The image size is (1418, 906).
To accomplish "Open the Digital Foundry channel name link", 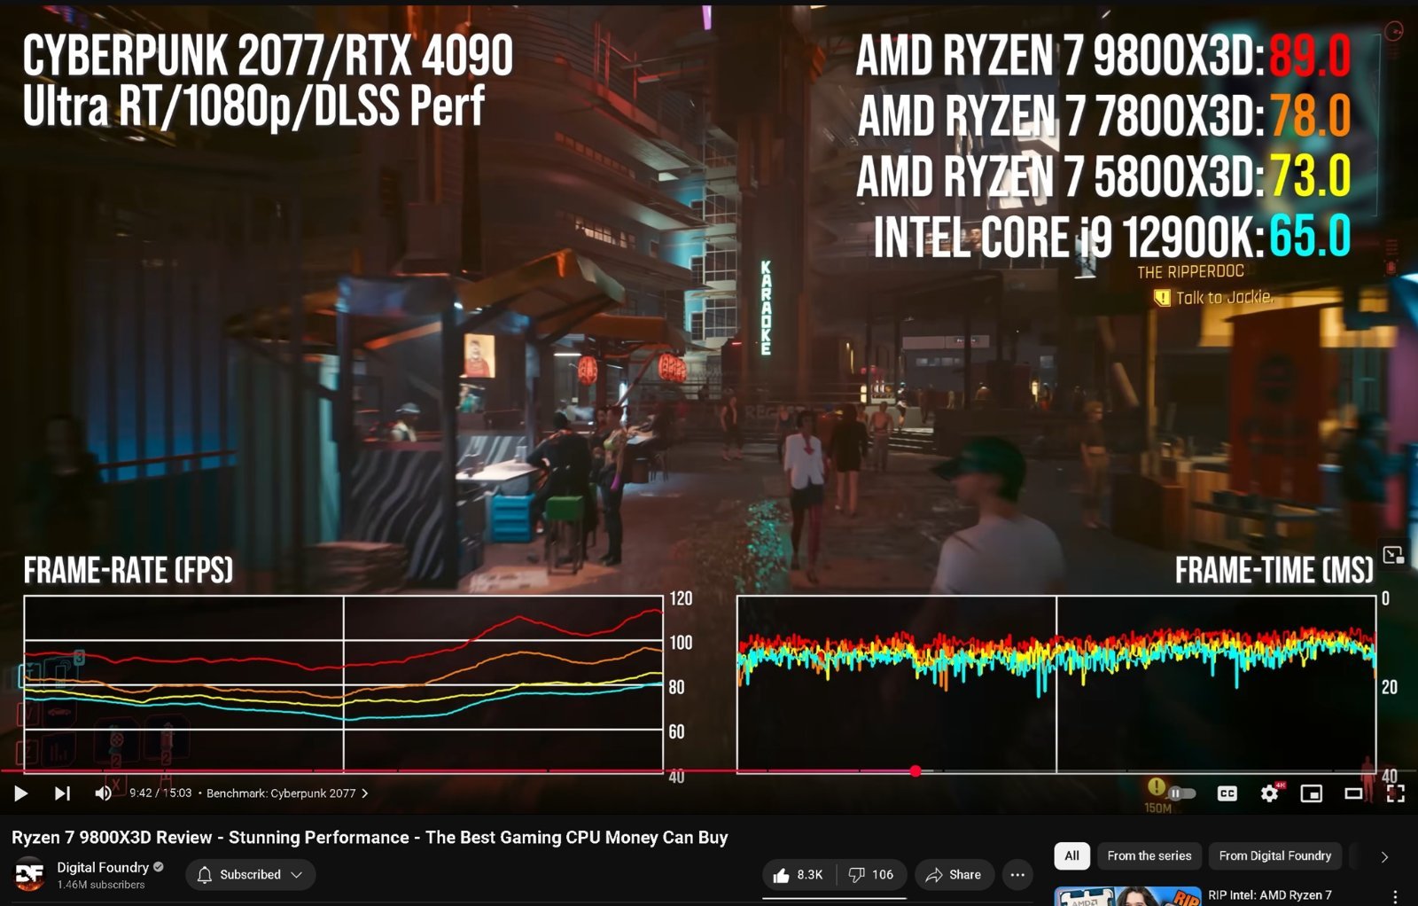I will [103, 867].
